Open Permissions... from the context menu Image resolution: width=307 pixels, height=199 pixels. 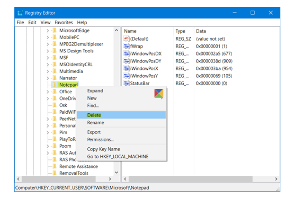click(x=121, y=140)
